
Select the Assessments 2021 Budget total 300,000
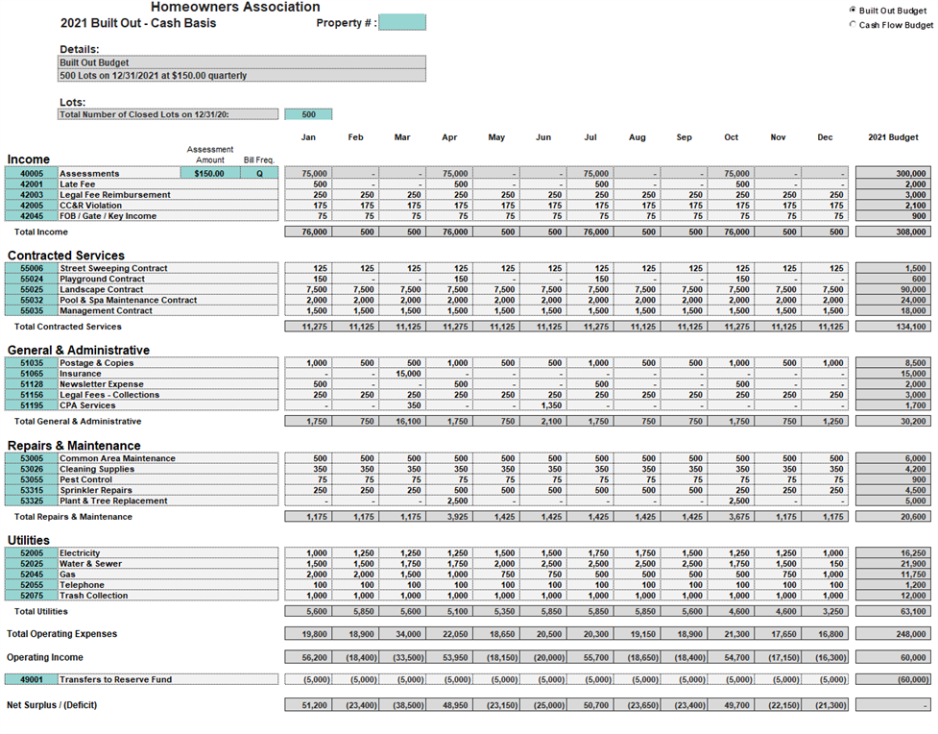(894, 174)
